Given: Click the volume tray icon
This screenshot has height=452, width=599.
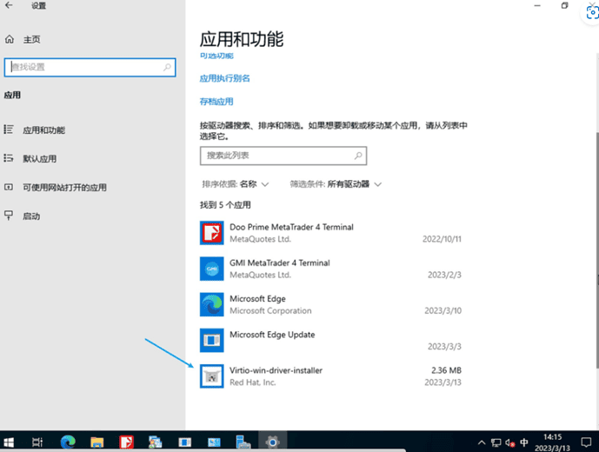Looking at the screenshot, I should tap(510, 442).
